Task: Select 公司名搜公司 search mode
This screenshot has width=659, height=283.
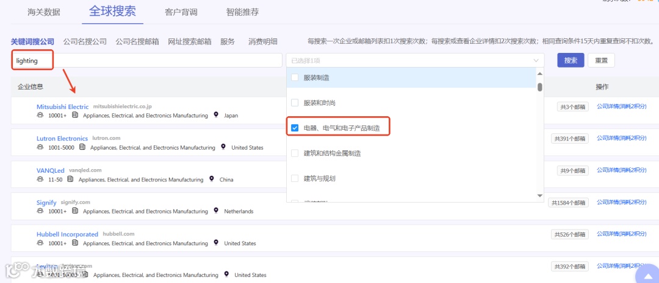Action: point(85,41)
